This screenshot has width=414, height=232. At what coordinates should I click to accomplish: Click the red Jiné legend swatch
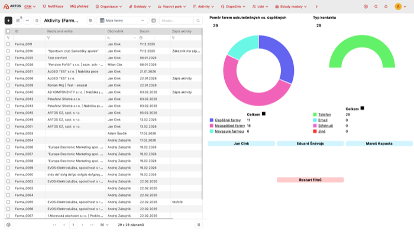[x=315, y=131]
